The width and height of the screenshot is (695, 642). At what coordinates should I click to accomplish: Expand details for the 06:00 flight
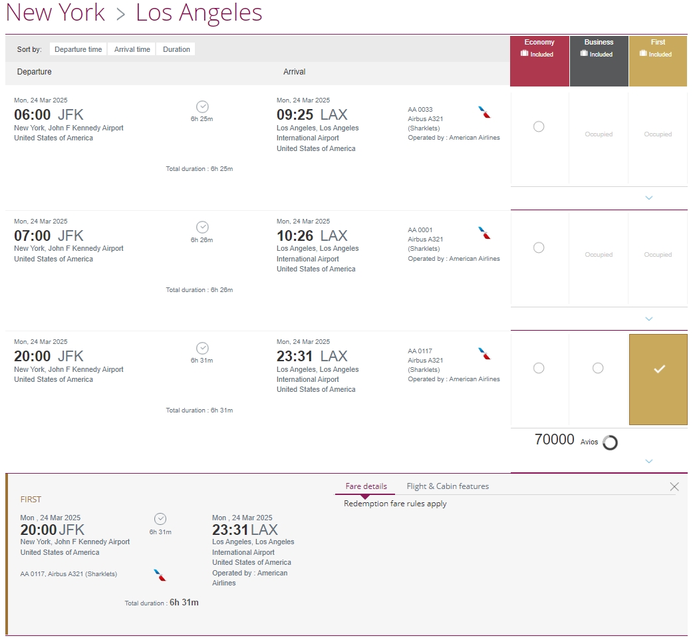click(x=649, y=198)
